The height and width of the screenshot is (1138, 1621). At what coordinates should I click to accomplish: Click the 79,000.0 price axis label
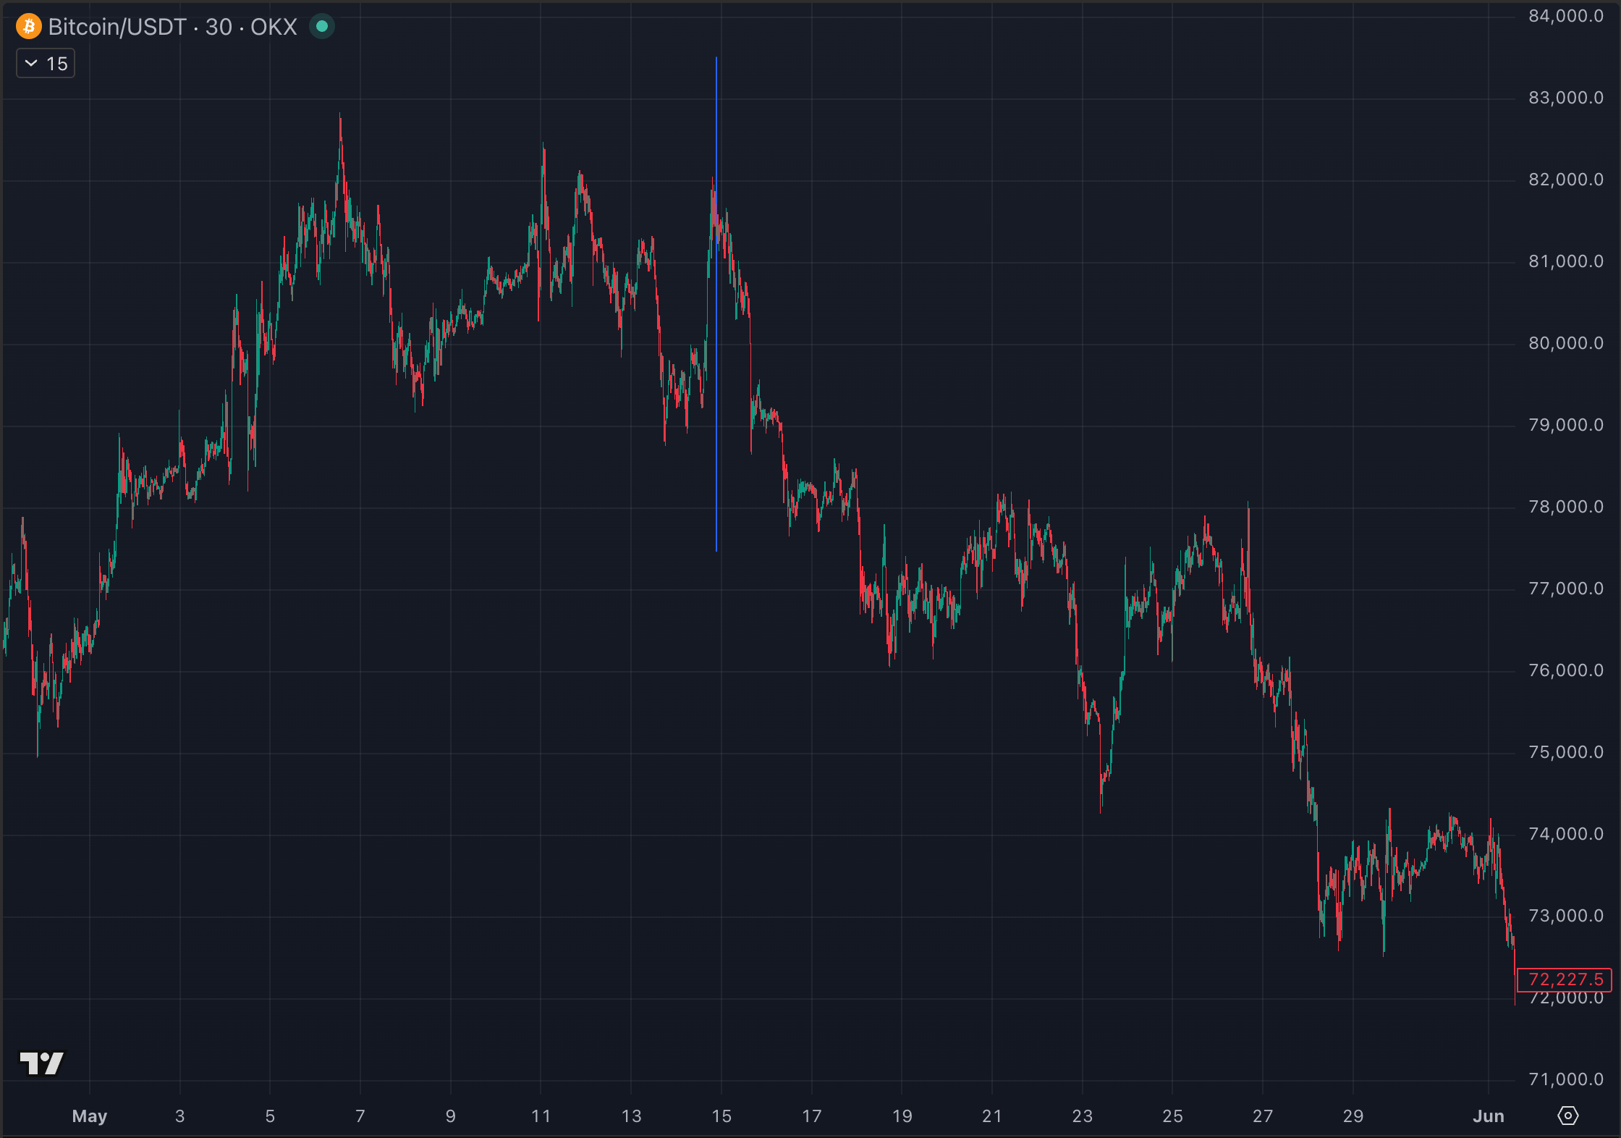(x=1566, y=425)
